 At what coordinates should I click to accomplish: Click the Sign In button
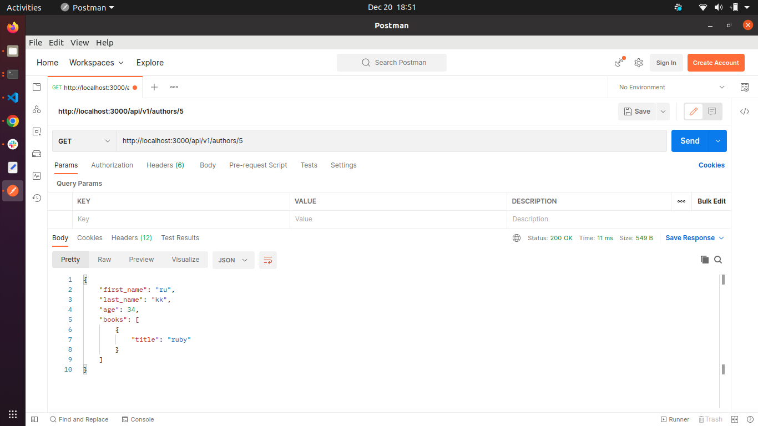click(x=666, y=63)
